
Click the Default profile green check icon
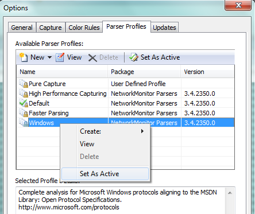[24, 103]
